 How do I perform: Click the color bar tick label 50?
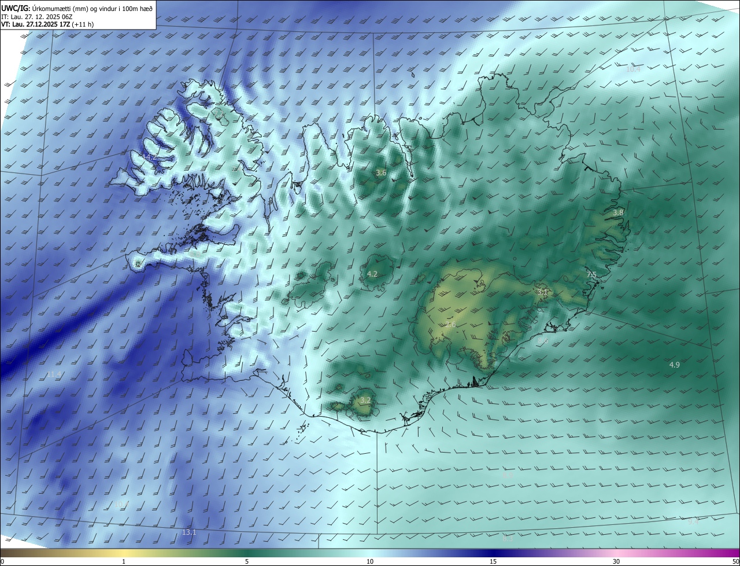point(735,562)
